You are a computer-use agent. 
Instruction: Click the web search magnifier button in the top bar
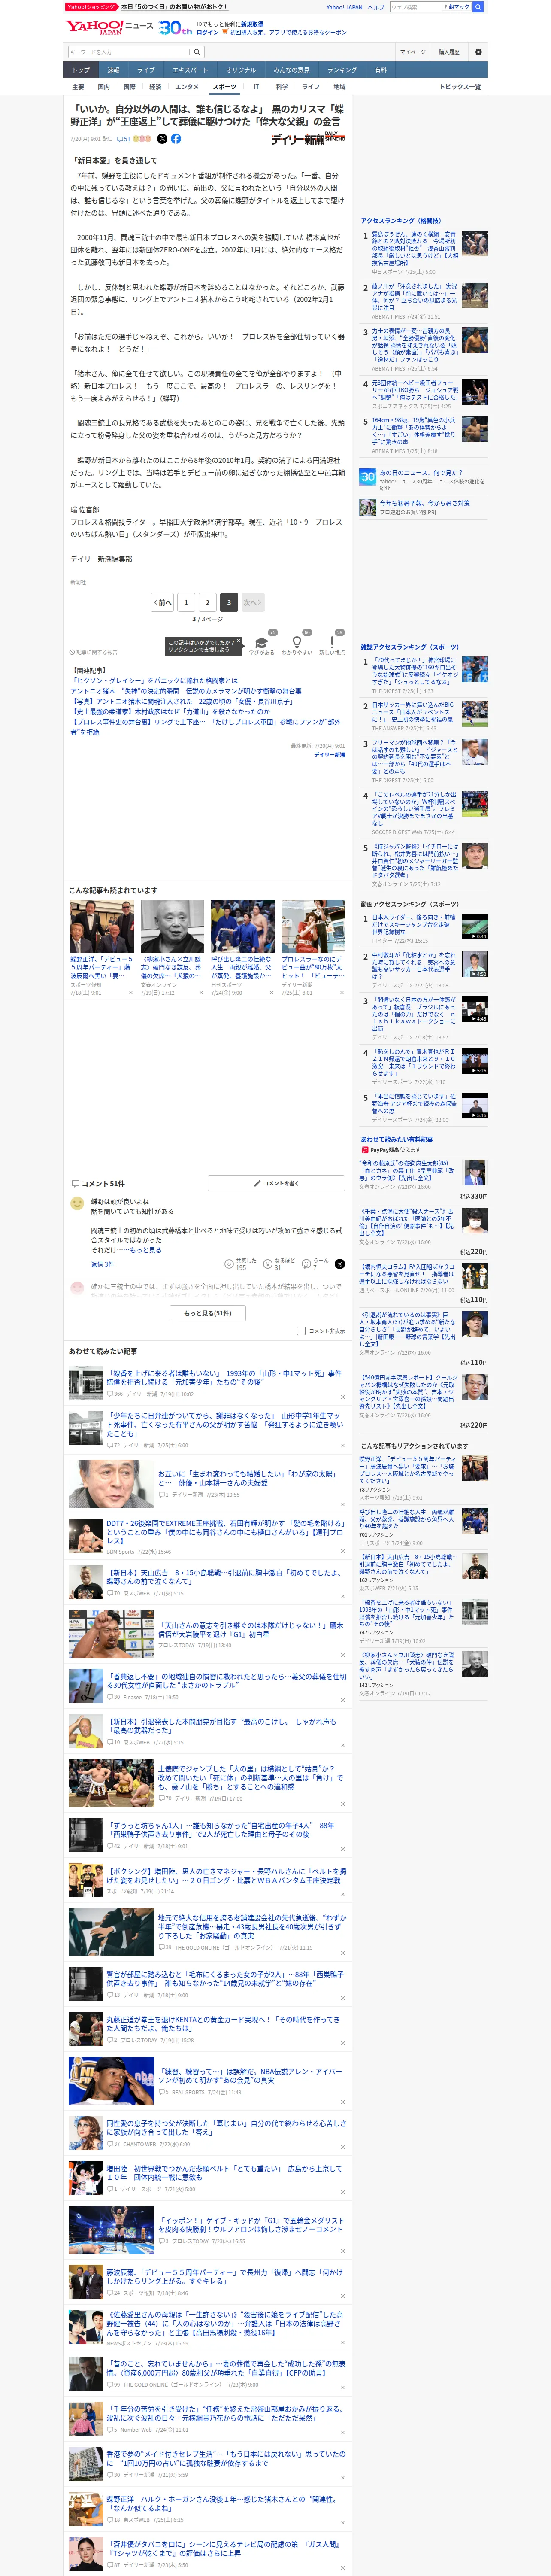point(478,7)
